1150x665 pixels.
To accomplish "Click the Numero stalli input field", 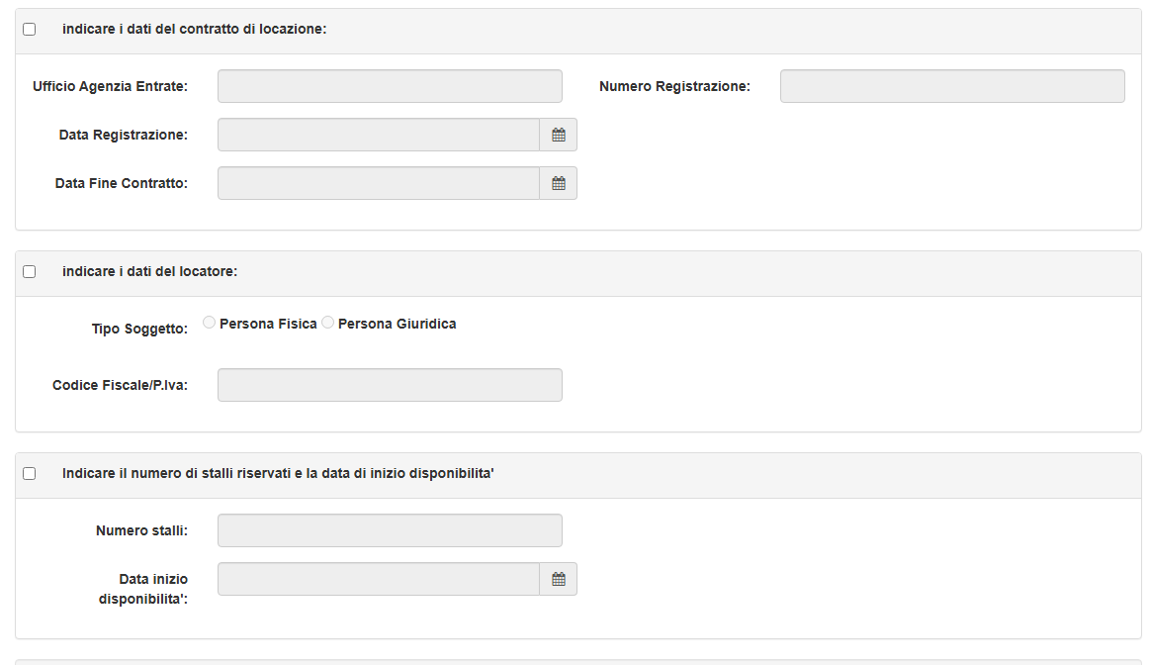I will (x=390, y=530).
